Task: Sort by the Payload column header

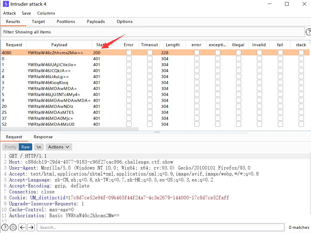Action: (59, 45)
